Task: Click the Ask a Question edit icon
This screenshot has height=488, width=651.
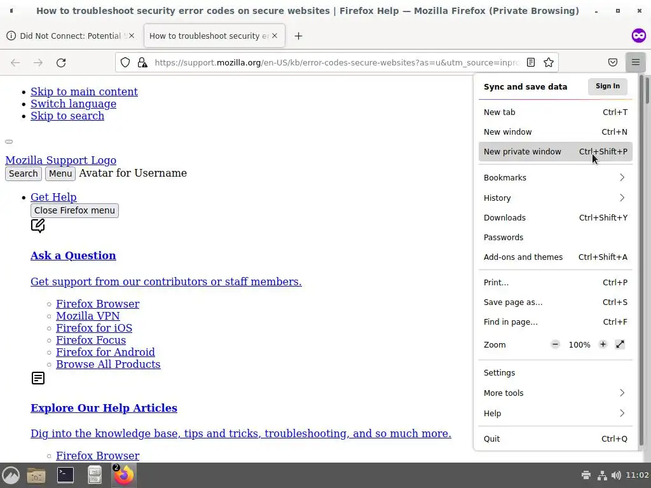Action: click(x=38, y=226)
